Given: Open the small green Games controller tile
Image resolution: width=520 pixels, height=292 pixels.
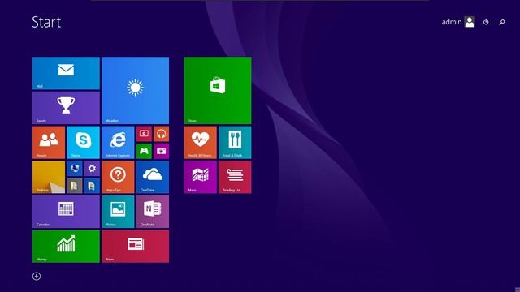Looking at the screenshot, I should 144,152.
